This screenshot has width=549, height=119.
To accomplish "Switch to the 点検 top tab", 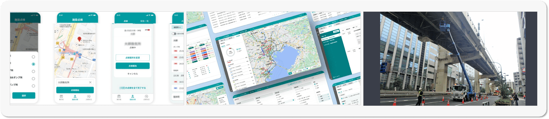I will (x=126, y=21).
